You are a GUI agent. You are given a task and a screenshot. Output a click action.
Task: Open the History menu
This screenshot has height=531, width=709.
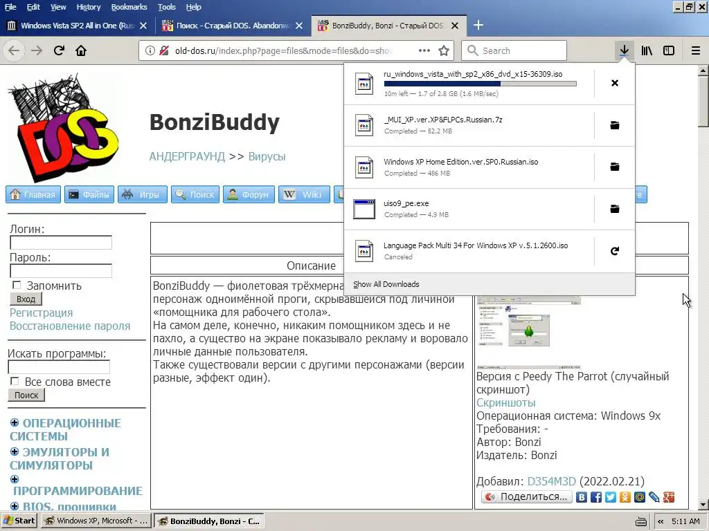tap(88, 7)
